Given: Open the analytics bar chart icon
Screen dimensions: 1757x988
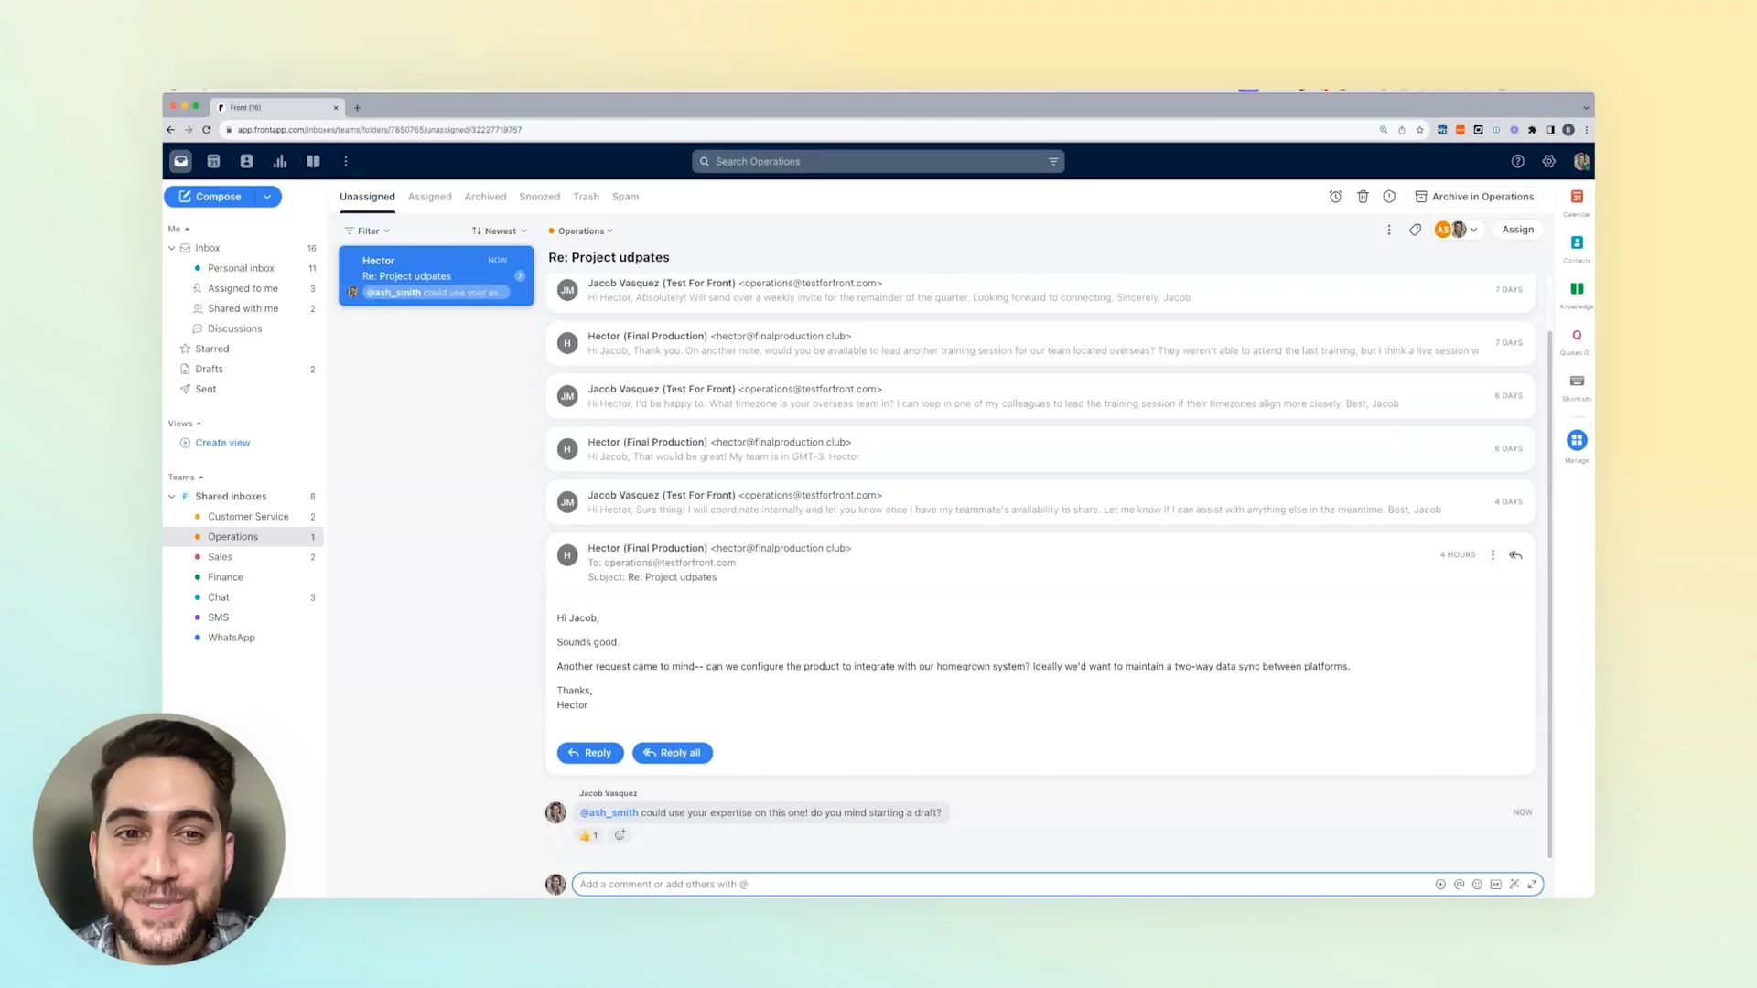Looking at the screenshot, I should (280, 162).
